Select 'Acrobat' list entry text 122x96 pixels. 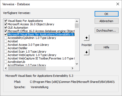pos(13,41)
